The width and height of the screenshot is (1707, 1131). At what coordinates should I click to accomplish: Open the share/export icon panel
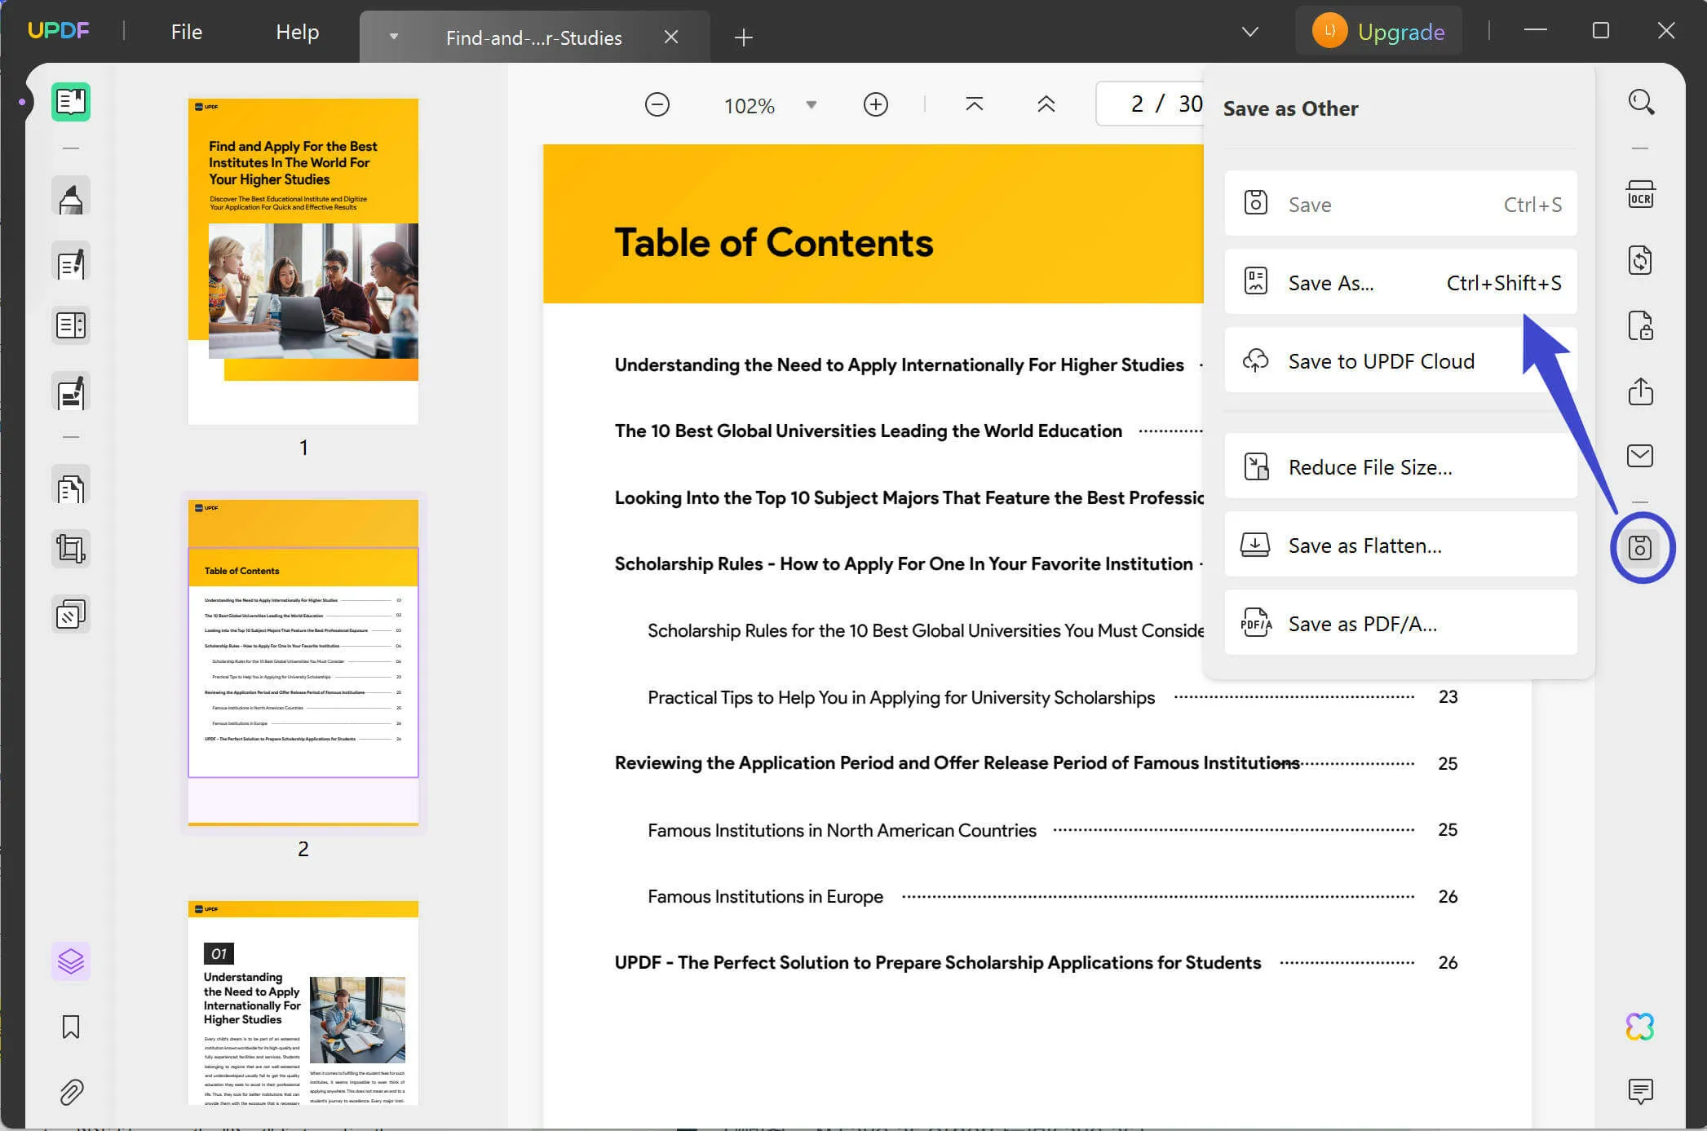point(1641,390)
